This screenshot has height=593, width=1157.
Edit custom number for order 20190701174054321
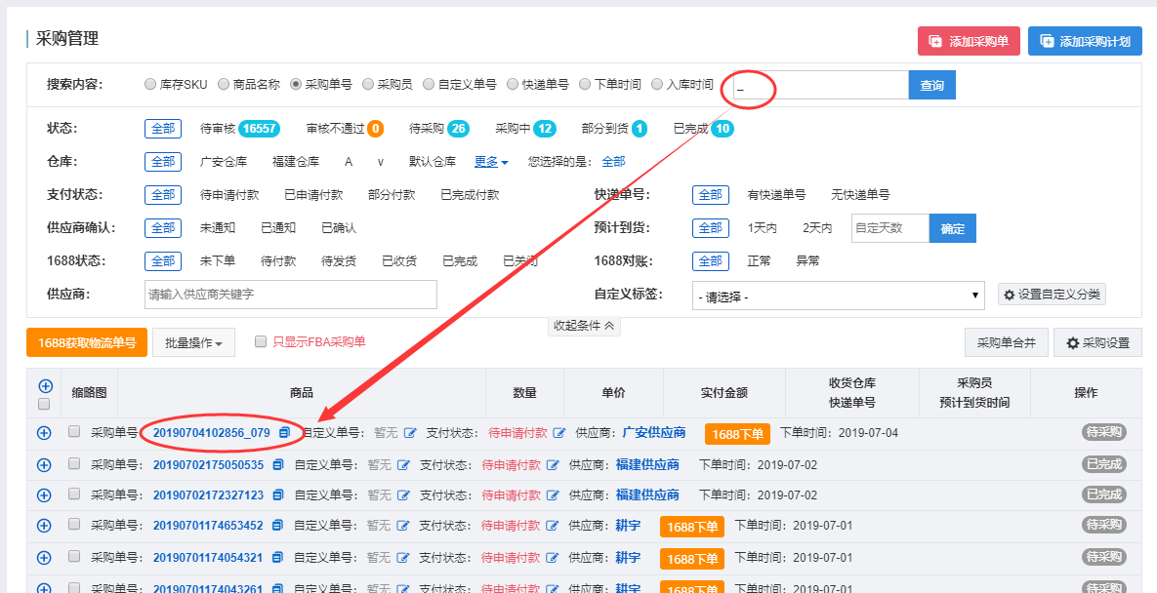coord(403,558)
